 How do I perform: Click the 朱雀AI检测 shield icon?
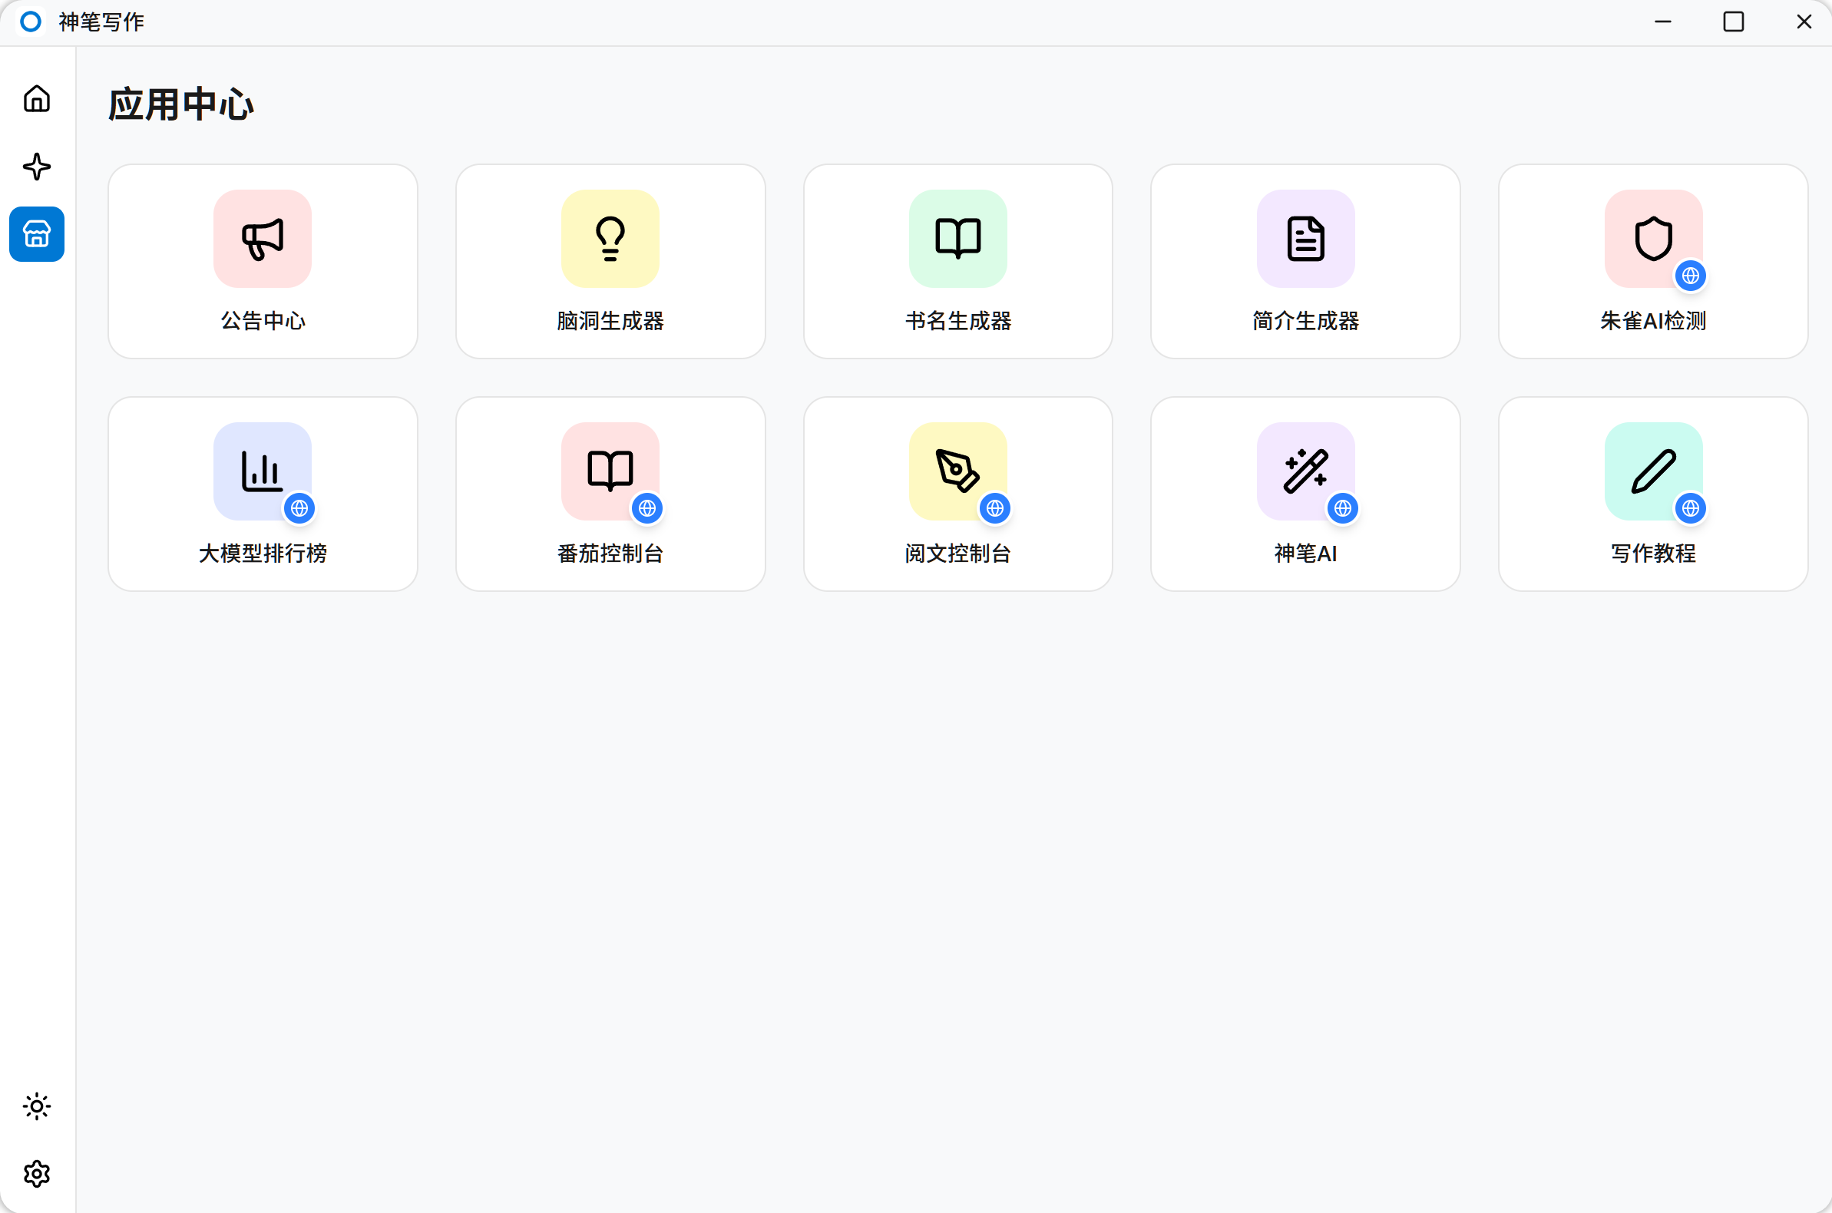click(1652, 238)
